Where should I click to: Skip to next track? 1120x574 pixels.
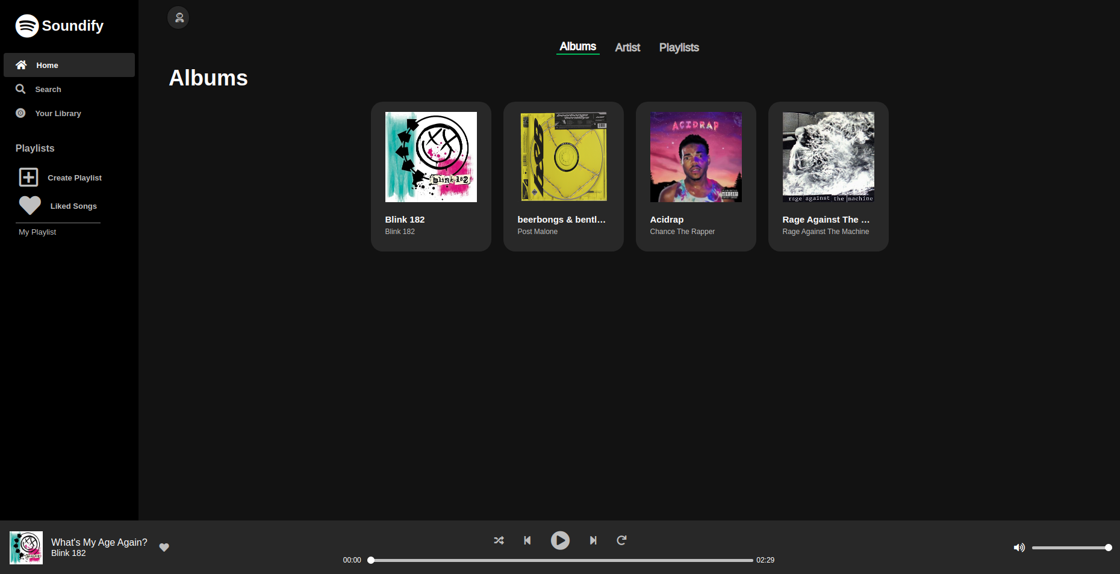click(x=593, y=540)
